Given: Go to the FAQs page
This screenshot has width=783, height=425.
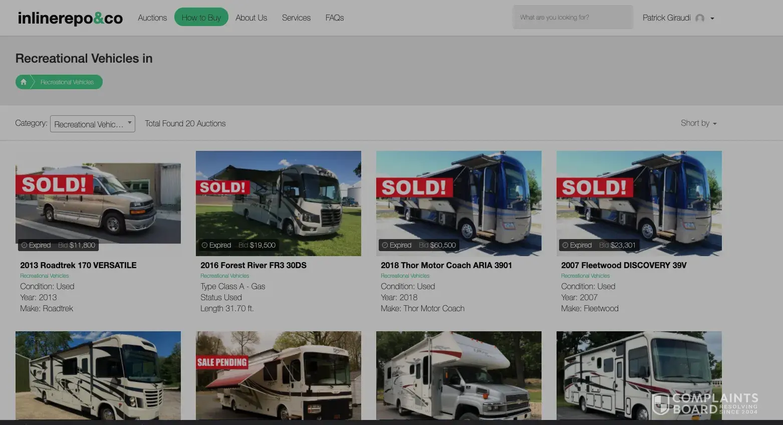Looking at the screenshot, I should [x=335, y=18].
